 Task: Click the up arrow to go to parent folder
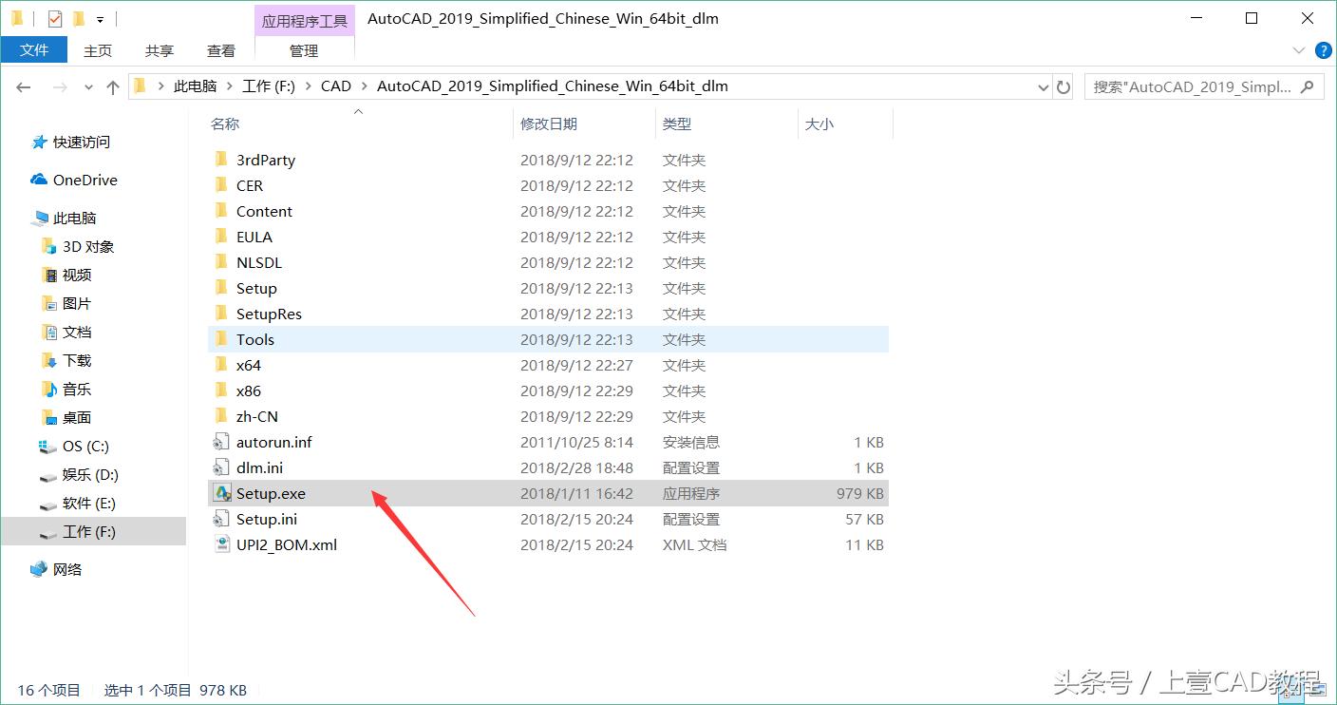[111, 86]
